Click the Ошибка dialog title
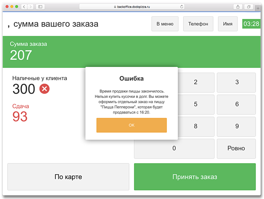Screen dimensions: 264x199 (132, 78)
